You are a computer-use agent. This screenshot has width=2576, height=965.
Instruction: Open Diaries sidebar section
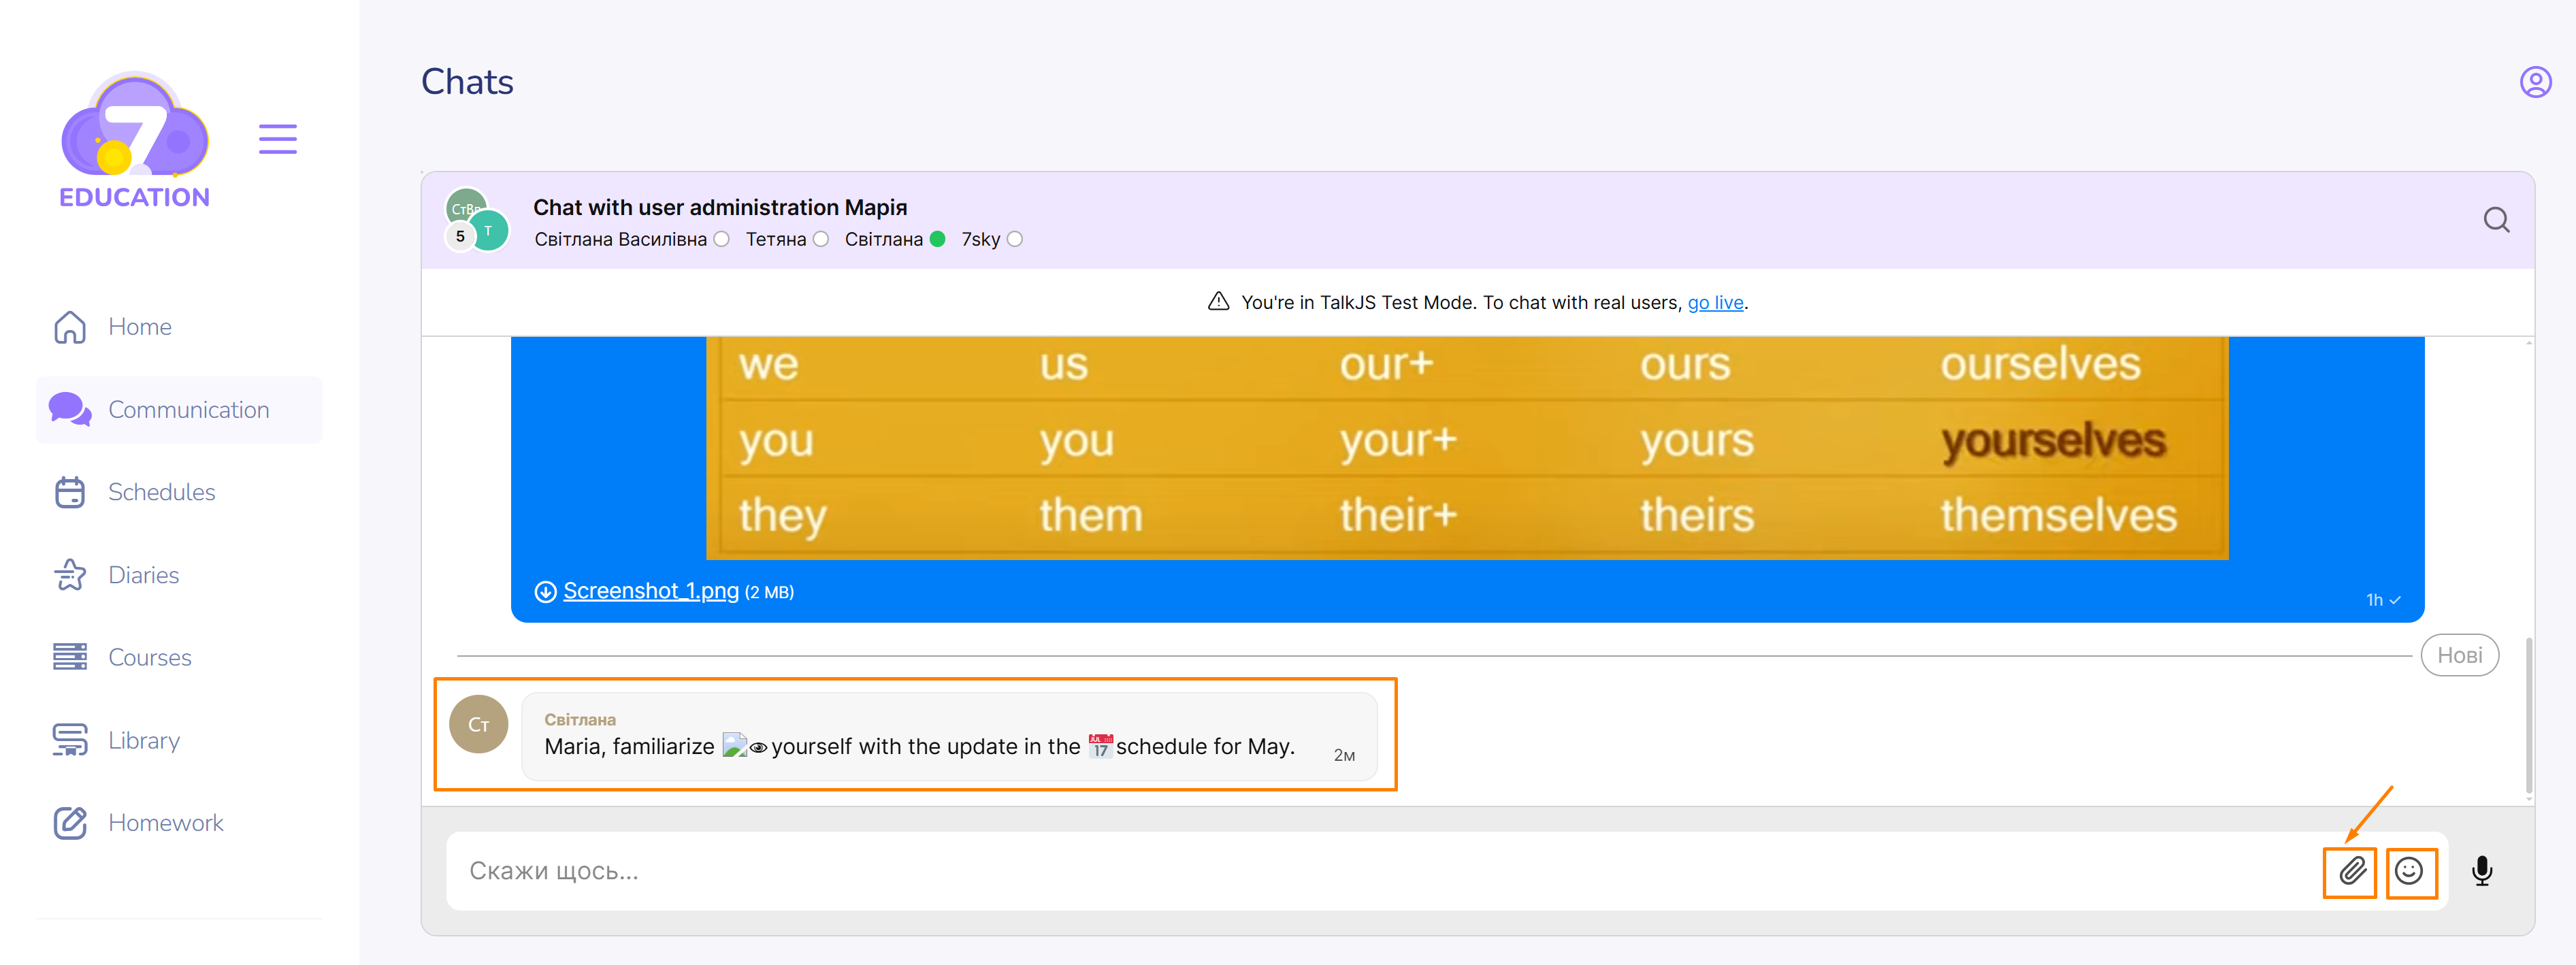143,575
